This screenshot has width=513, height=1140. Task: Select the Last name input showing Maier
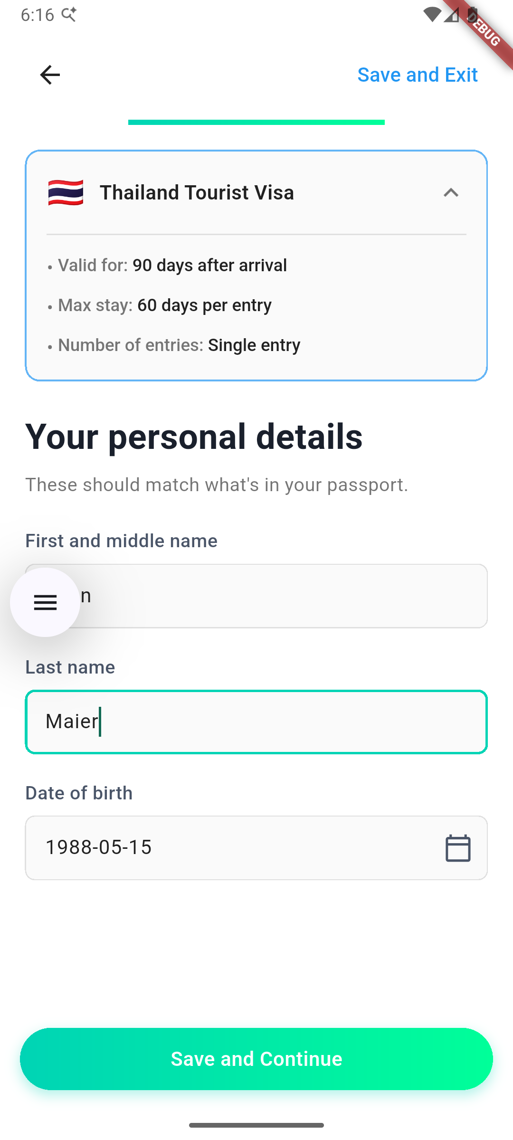(256, 721)
